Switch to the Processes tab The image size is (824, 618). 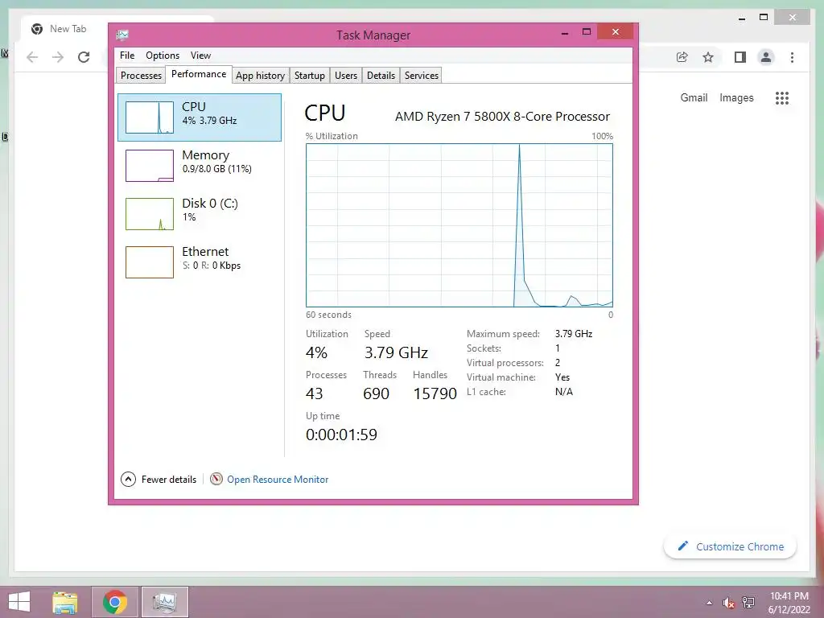[x=141, y=75]
